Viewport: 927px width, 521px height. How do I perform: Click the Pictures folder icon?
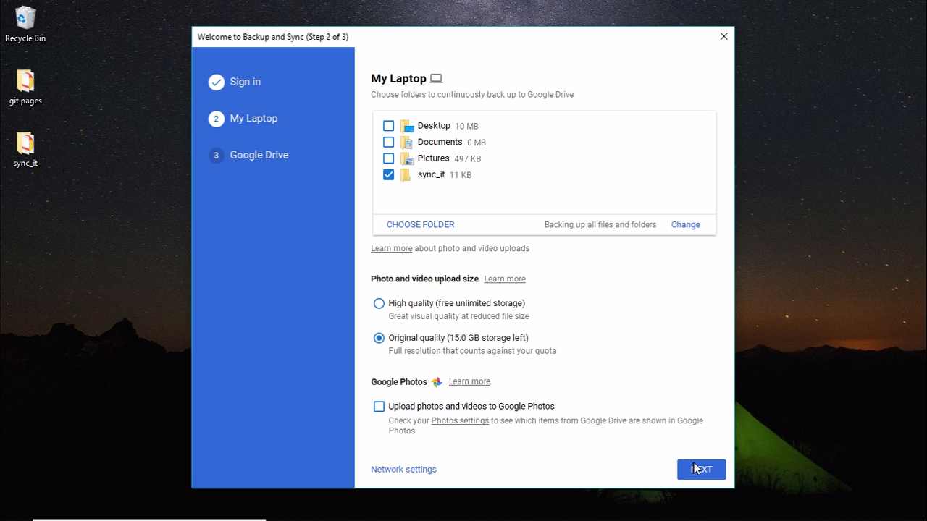coord(406,158)
